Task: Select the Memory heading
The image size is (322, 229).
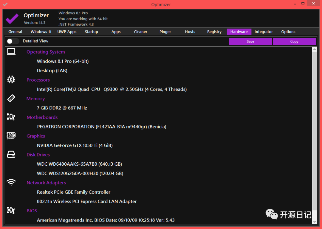Action: tap(35, 99)
